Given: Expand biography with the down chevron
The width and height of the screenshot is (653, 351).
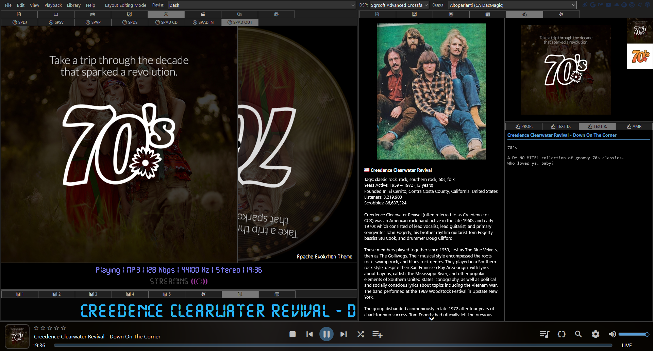Looking at the screenshot, I should [x=432, y=319].
